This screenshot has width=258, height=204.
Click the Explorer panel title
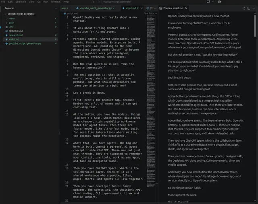click(9, 8)
